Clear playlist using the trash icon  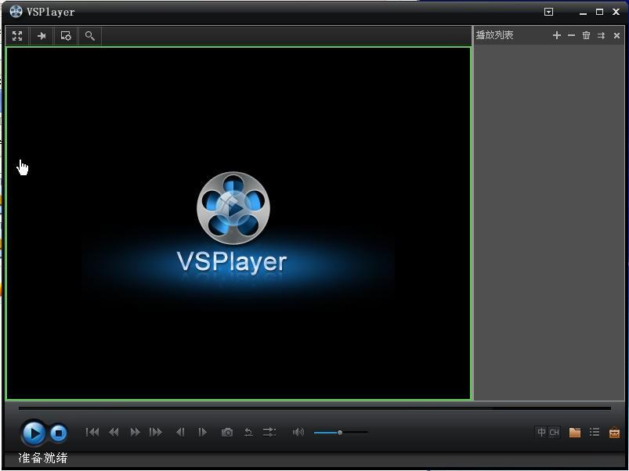pyautogui.click(x=586, y=35)
